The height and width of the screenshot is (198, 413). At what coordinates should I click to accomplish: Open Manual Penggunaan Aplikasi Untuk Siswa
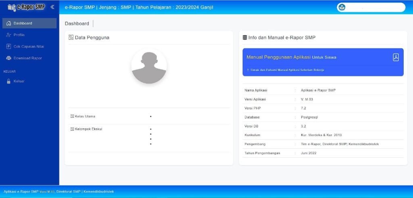coord(291,57)
